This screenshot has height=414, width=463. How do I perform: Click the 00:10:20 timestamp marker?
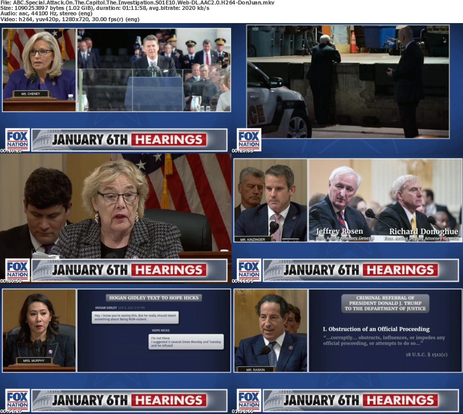coord(11,151)
